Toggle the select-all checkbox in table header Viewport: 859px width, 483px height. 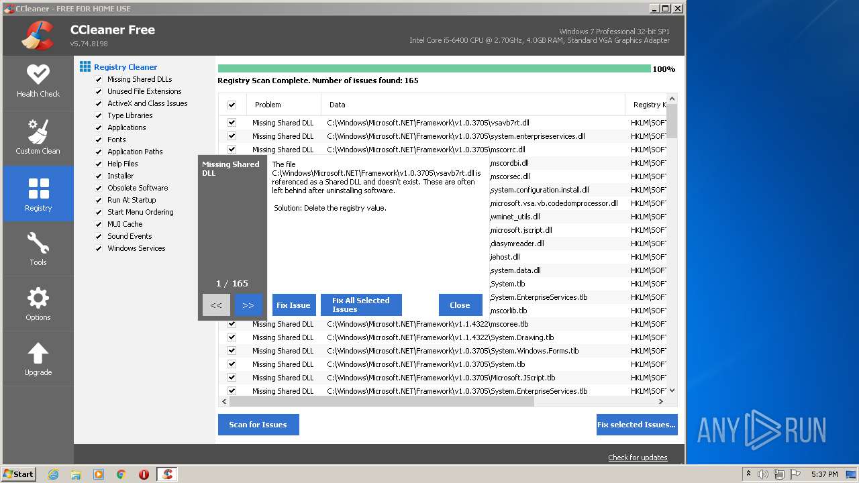tap(232, 105)
